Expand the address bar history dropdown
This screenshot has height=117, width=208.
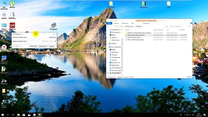[165, 26]
